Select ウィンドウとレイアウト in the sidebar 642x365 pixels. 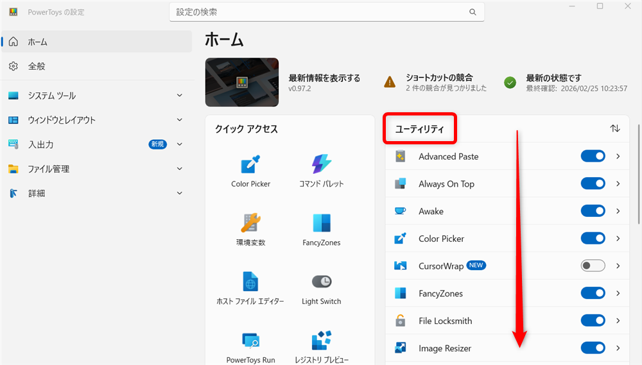(97, 120)
